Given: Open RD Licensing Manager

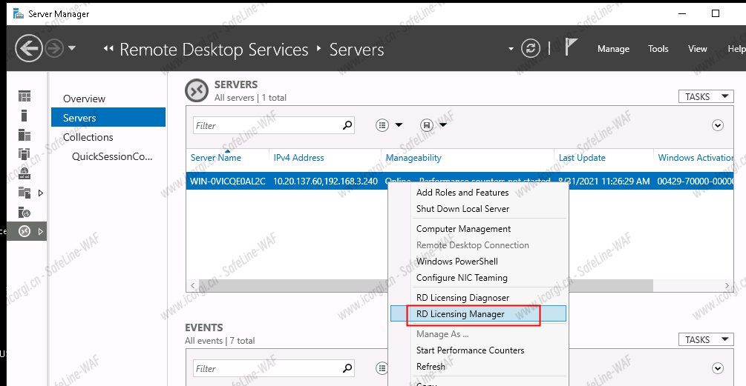Looking at the screenshot, I should [x=478, y=314].
